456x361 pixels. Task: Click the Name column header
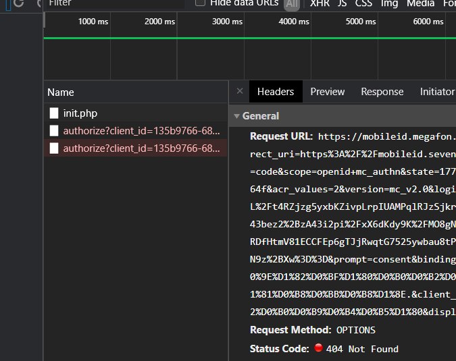[61, 92]
